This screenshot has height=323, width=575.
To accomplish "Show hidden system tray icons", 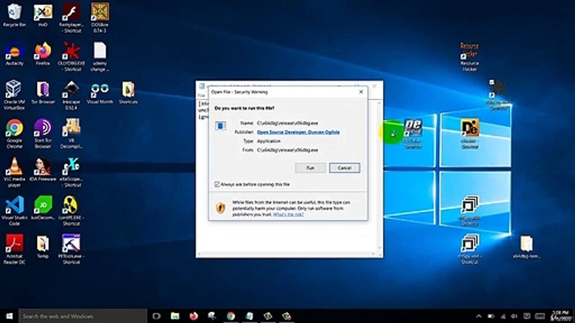I will 479,316.
